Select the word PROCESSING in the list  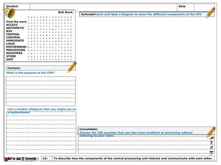point(15,50)
